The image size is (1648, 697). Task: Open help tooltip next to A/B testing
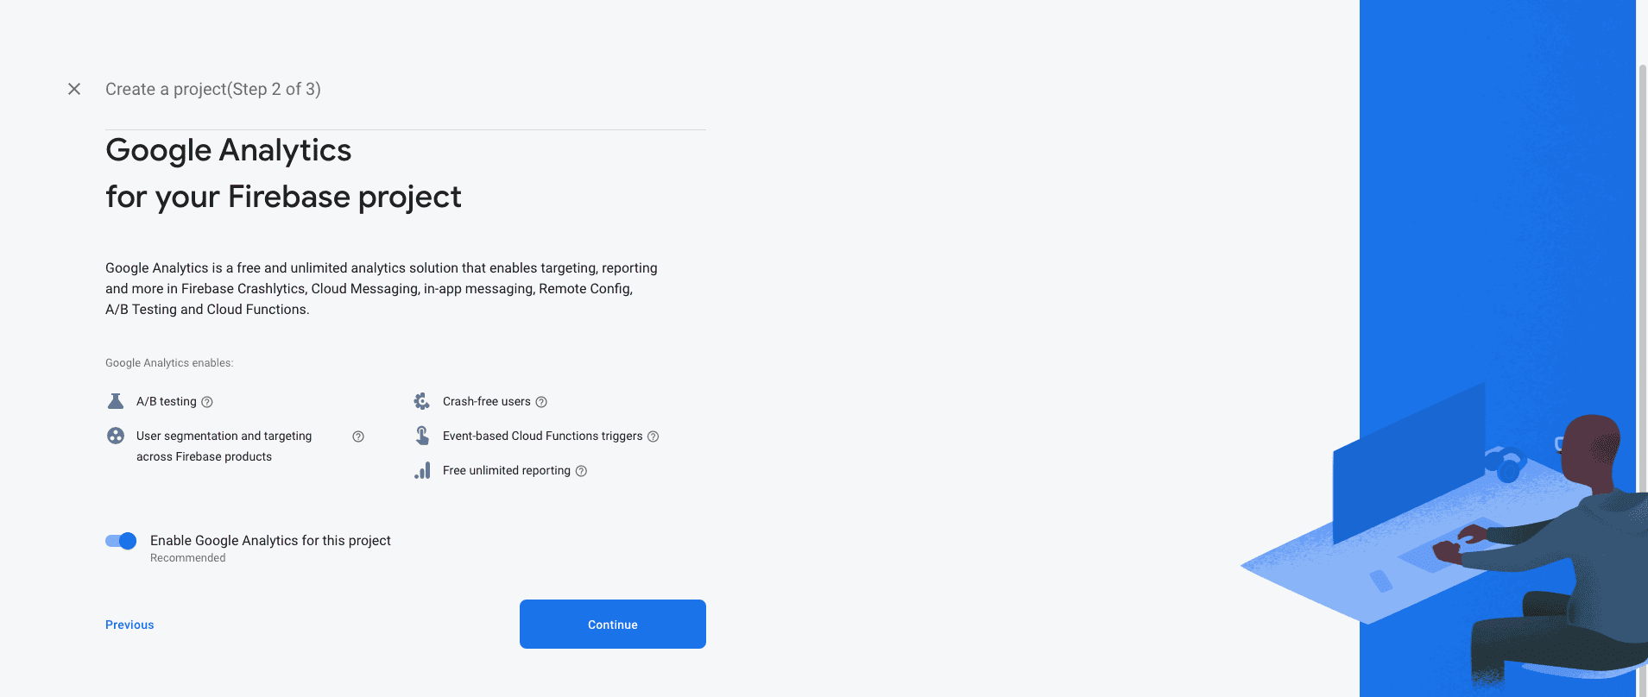[x=207, y=402]
